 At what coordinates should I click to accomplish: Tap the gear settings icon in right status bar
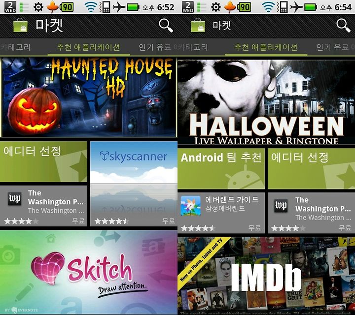coord(216,7)
